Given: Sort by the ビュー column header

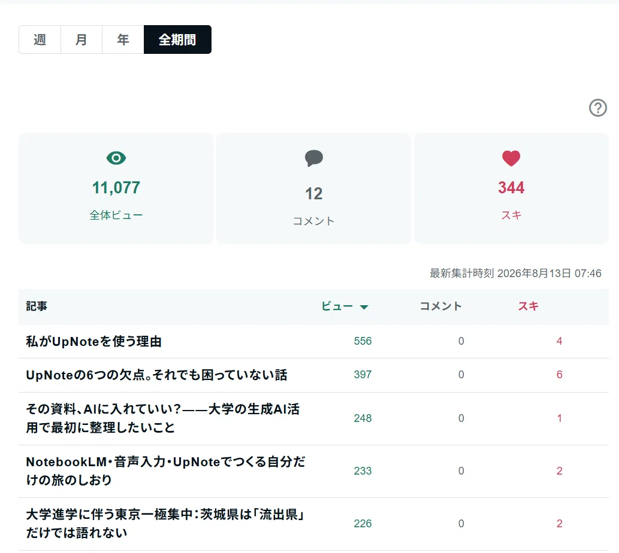Looking at the screenshot, I should coord(337,306).
